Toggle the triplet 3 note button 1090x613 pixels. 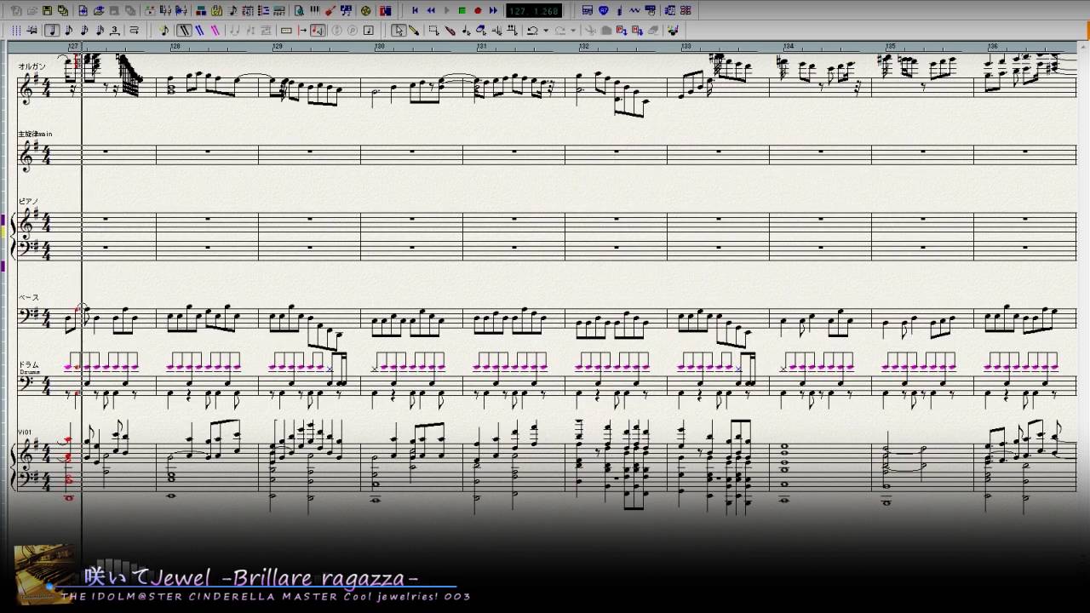(x=115, y=31)
